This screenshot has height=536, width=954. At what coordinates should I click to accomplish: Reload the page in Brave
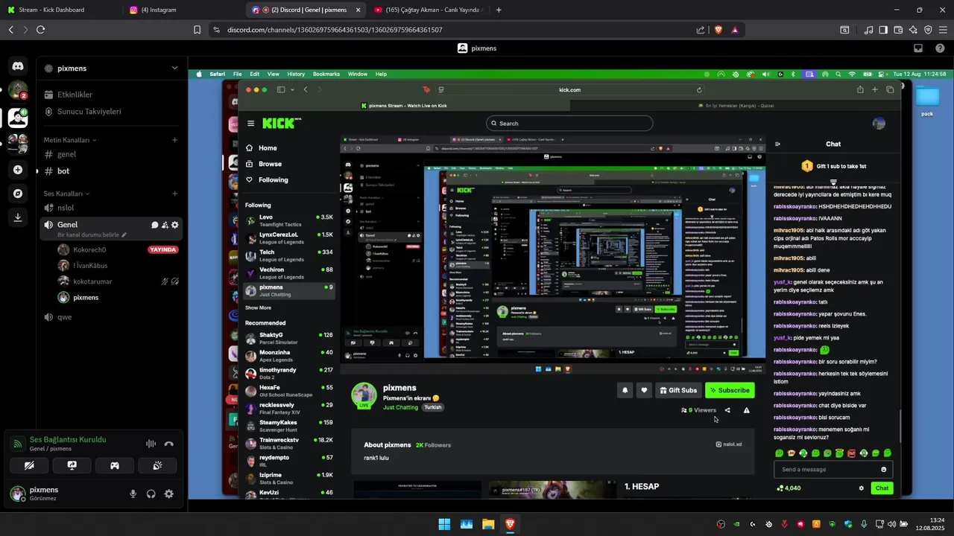click(x=40, y=30)
